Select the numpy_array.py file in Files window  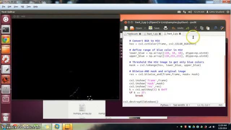click(82, 109)
